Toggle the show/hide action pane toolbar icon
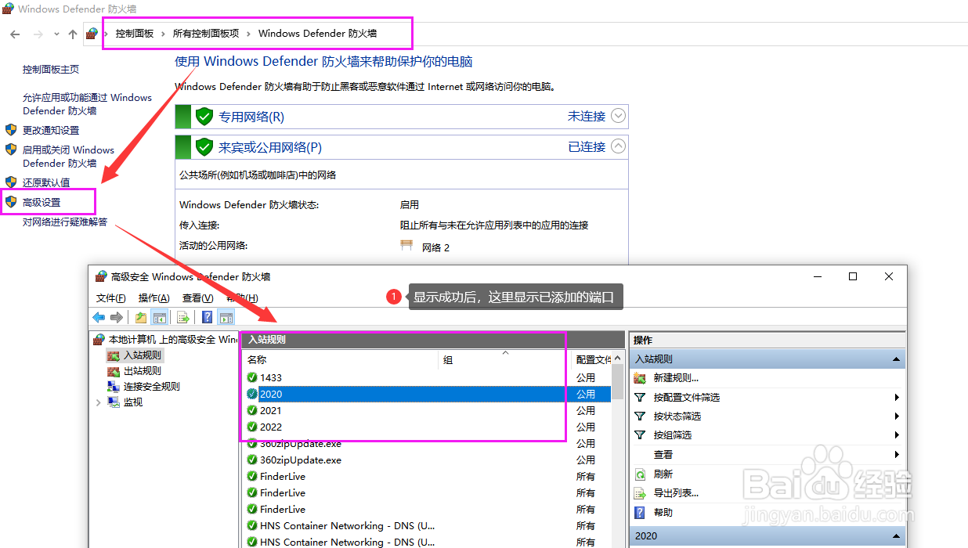968x548 pixels. point(226,317)
